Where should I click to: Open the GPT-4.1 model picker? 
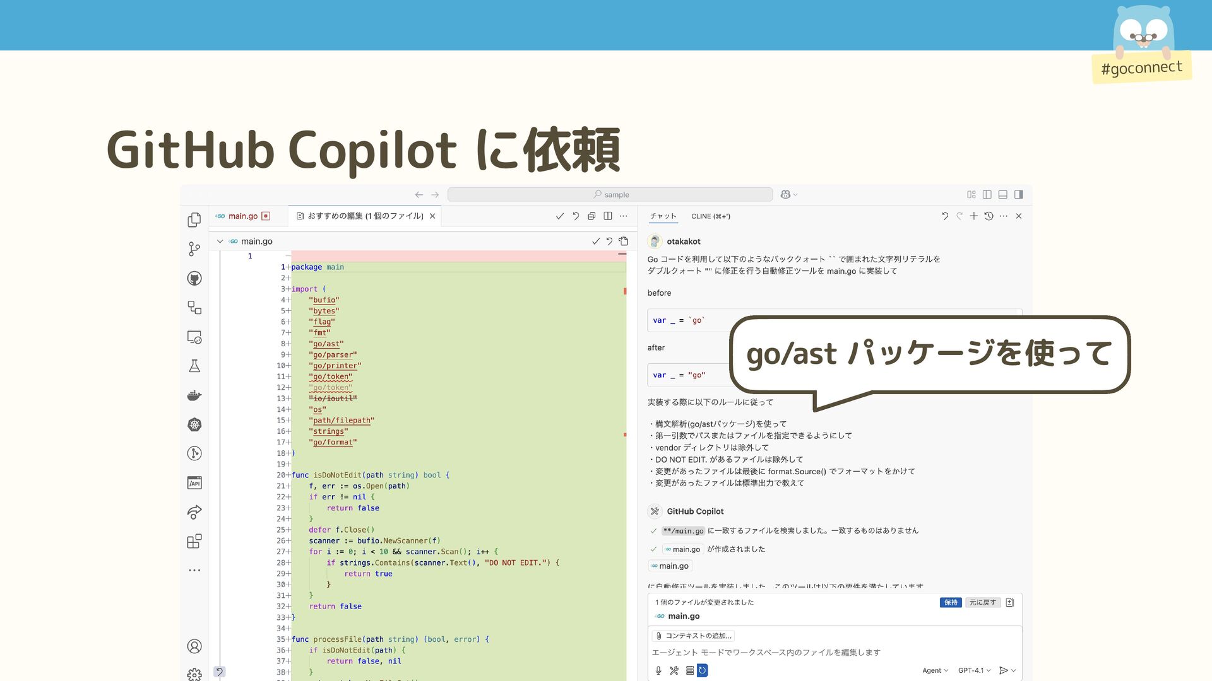[974, 670]
